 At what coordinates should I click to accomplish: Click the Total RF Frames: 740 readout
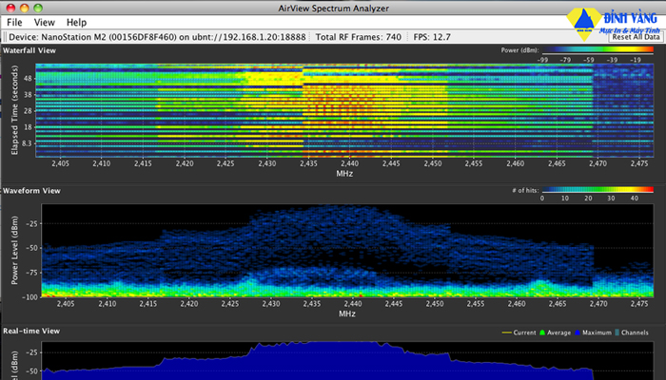click(358, 37)
